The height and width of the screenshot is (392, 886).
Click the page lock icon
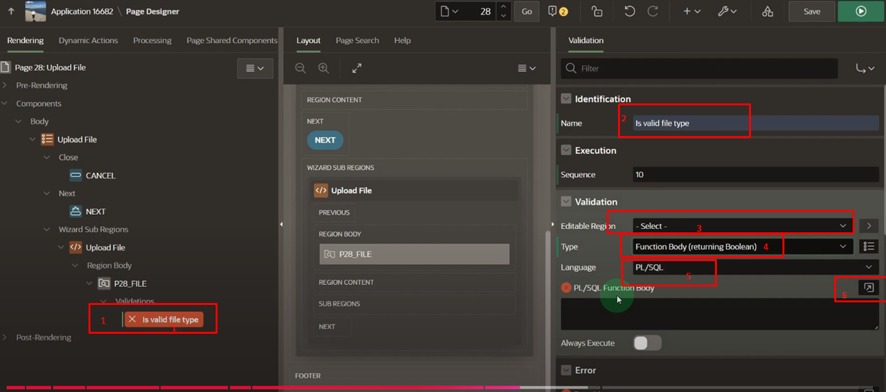597,11
